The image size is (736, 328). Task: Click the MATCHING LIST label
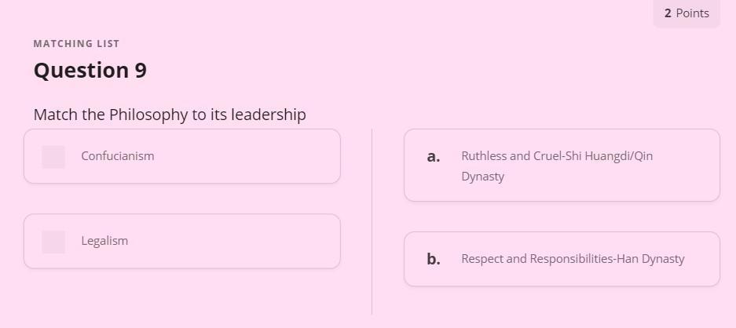[x=76, y=44]
